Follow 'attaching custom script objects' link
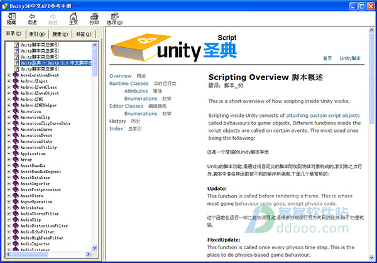Image resolution: width=377 pixels, height=263 pixels. pyautogui.click(x=323, y=115)
